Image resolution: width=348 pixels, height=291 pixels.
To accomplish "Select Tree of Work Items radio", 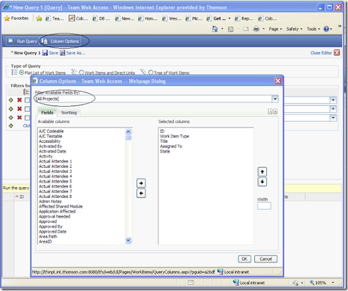I will [x=151, y=73].
